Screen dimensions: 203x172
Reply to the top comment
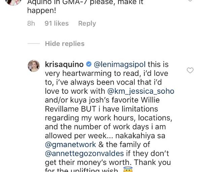click(x=87, y=24)
